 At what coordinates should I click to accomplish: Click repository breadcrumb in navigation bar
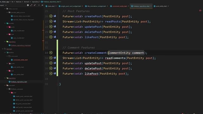pyautogui.click(x=35, y=2)
